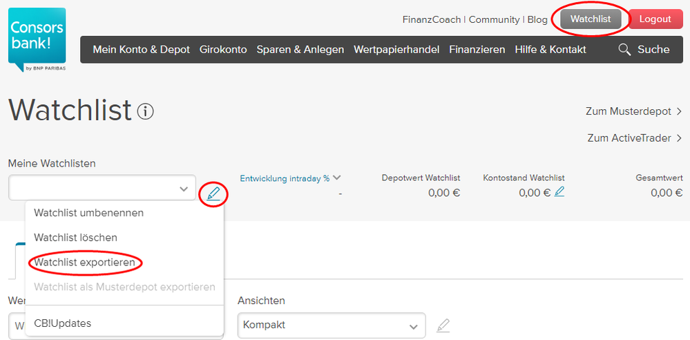This screenshot has width=690, height=340.
Task: Click Watchlist als Musterdepot exportieren
Action: (x=124, y=287)
